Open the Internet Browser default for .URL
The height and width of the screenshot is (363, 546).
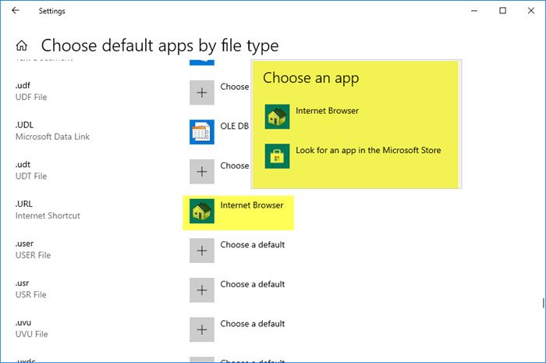(251, 205)
